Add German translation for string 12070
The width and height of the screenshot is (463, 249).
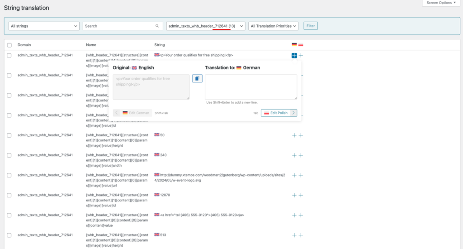(294, 195)
